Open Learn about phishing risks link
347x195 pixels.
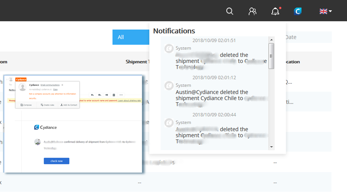pyautogui.click(x=129, y=101)
